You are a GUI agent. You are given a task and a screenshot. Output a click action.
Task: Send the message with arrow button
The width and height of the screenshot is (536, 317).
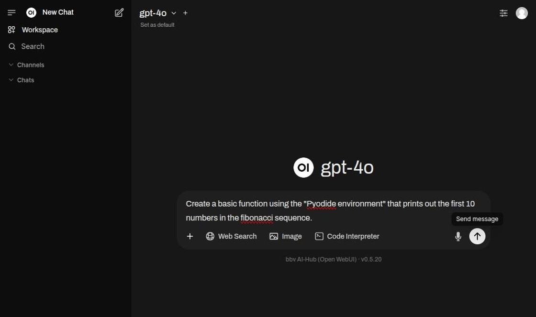(x=477, y=236)
